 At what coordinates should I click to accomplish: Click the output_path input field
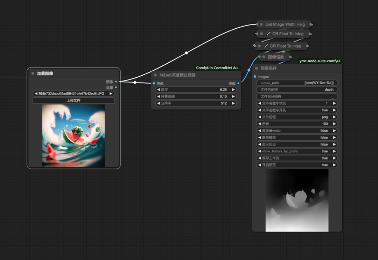[297, 83]
